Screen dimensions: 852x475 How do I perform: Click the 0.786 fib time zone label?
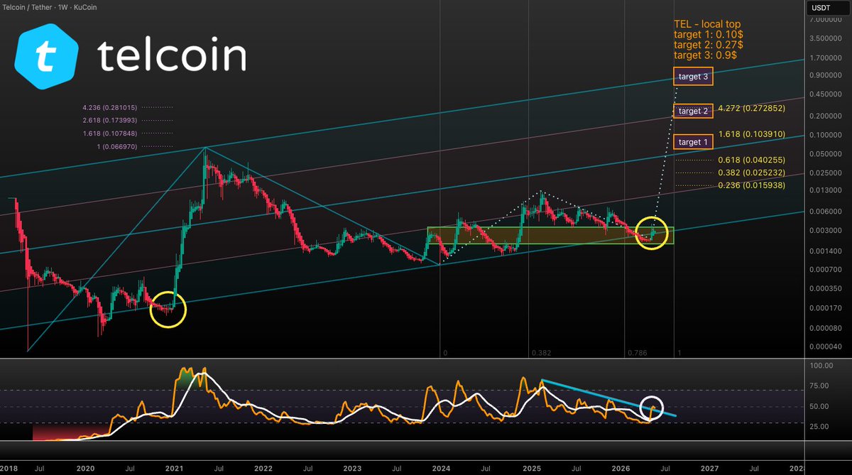(x=637, y=353)
